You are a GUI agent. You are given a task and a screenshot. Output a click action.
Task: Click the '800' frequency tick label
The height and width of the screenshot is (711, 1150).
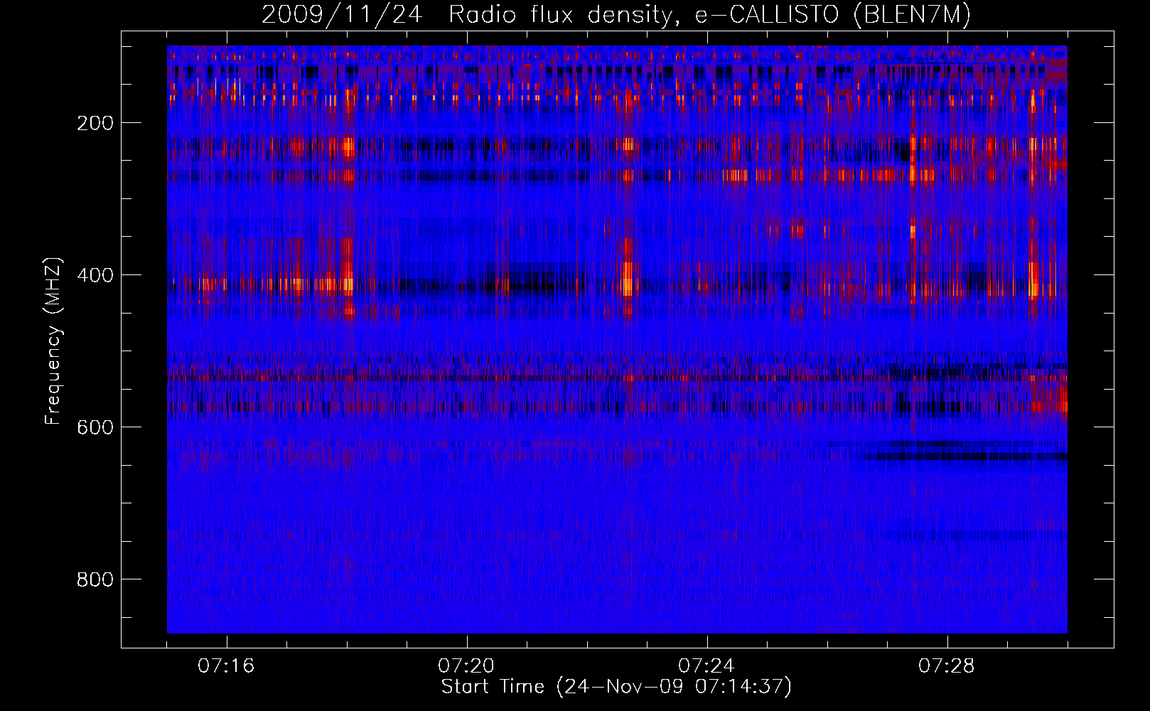click(x=95, y=579)
